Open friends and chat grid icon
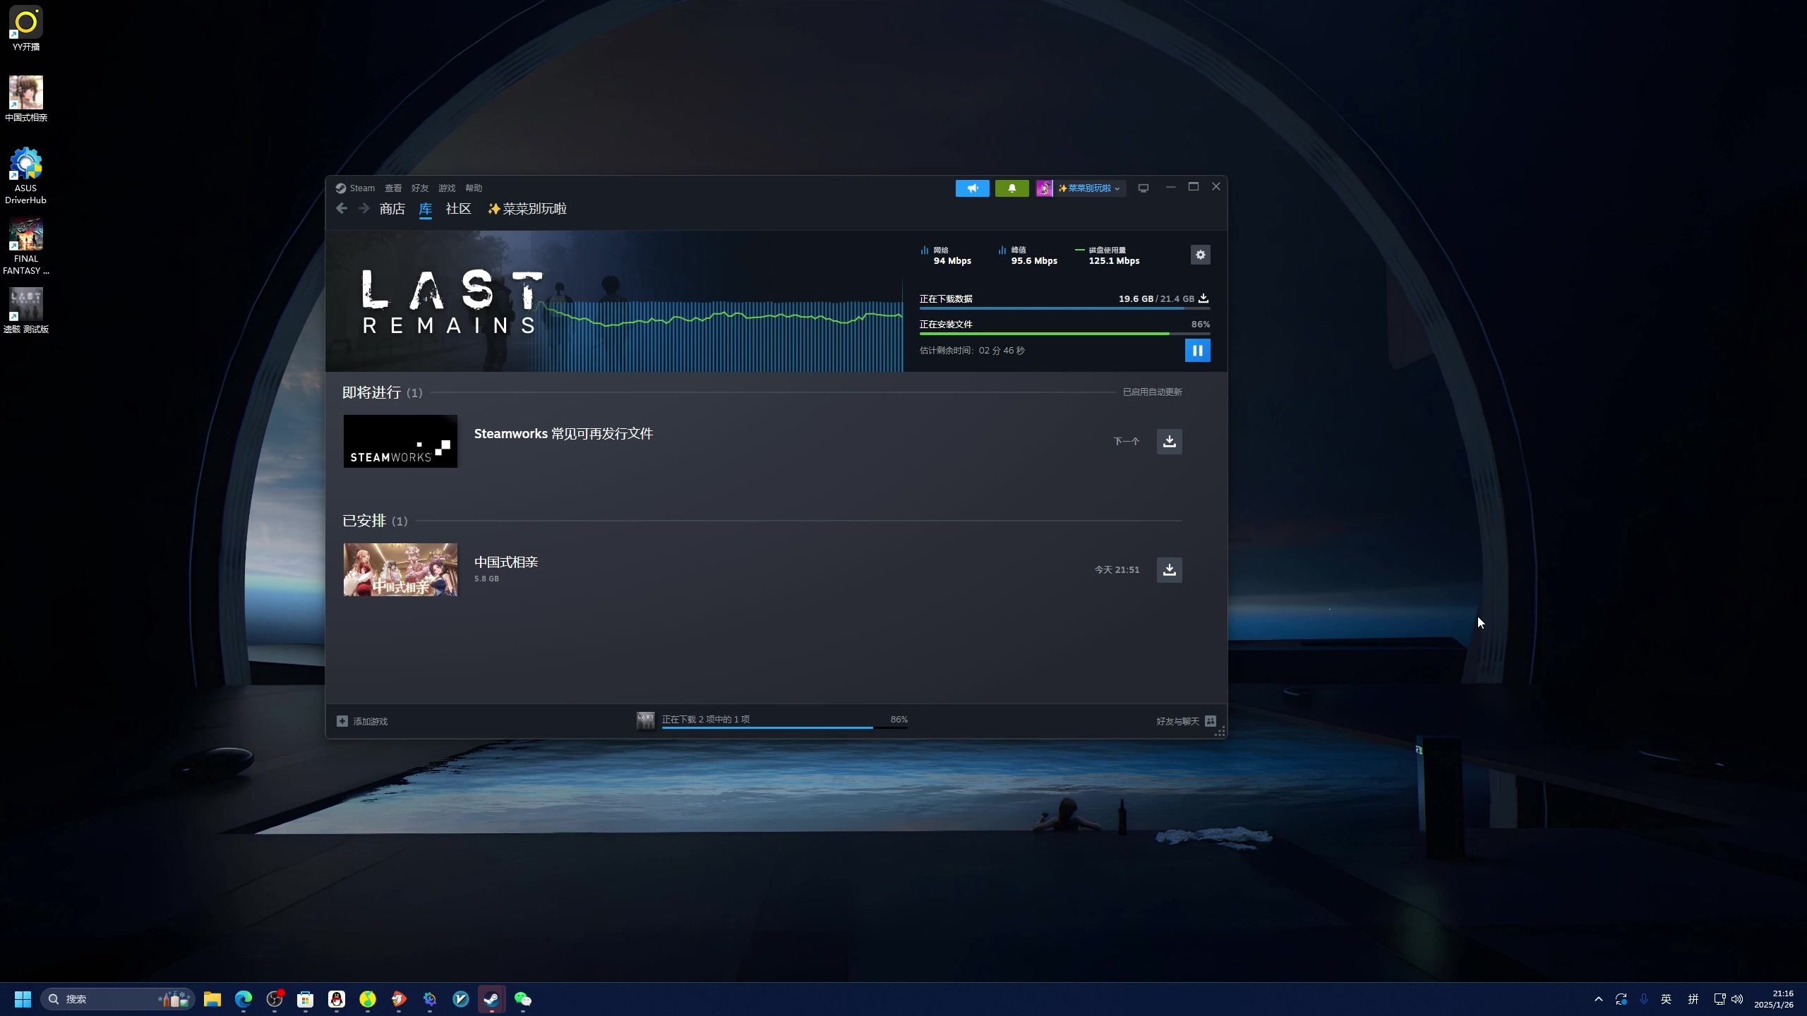Screen dimensions: 1807x1016 1211,721
